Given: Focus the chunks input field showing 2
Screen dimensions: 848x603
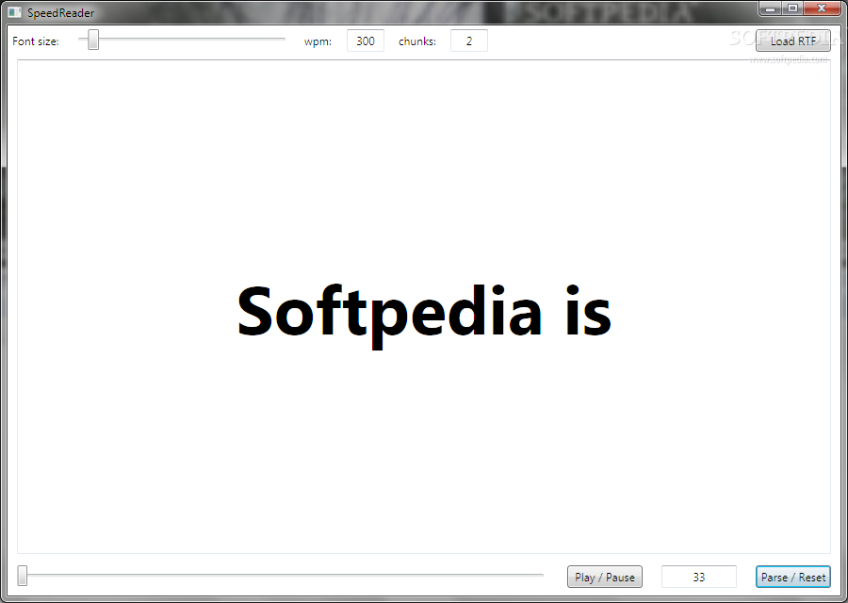Looking at the screenshot, I should (x=469, y=41).
